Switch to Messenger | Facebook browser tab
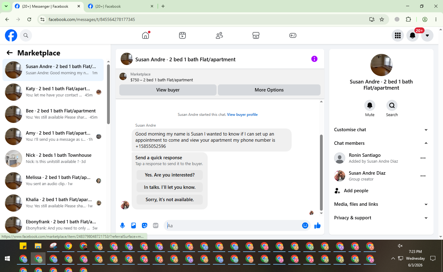Image resolution: width=443 pixels, height=272 pixels. (x=48, y=6)
